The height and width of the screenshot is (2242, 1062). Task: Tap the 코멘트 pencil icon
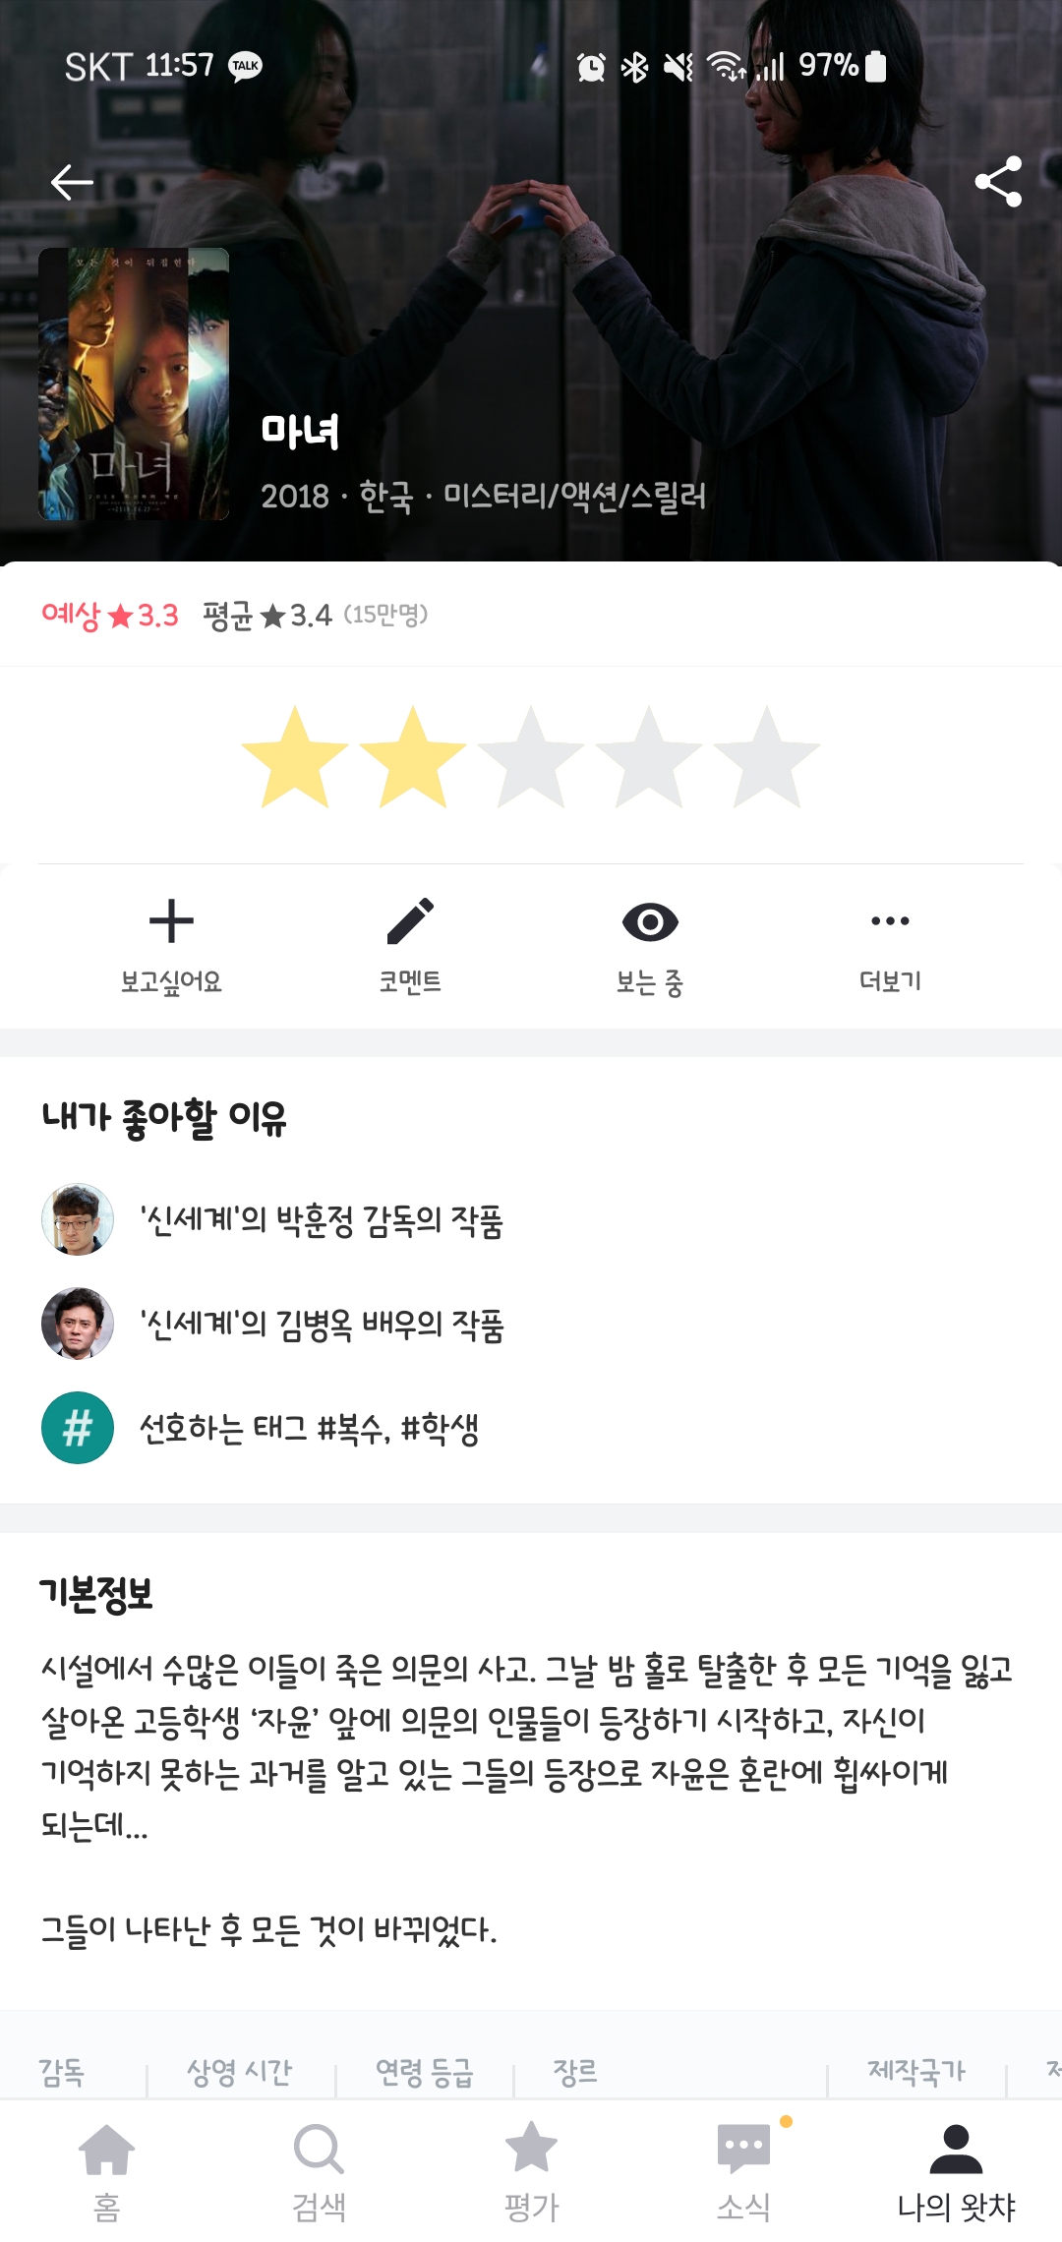(x=410, y=921)
